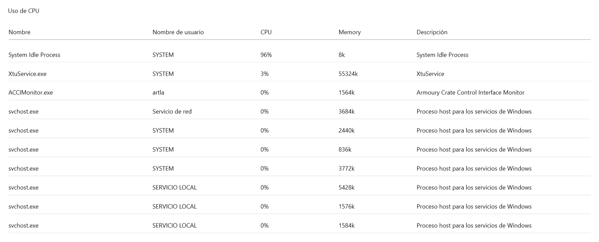The image size is (599, 242).
Task: Select the svchost.exe row using 3772k
Action: pyautogui.click(x=299, y=168)
